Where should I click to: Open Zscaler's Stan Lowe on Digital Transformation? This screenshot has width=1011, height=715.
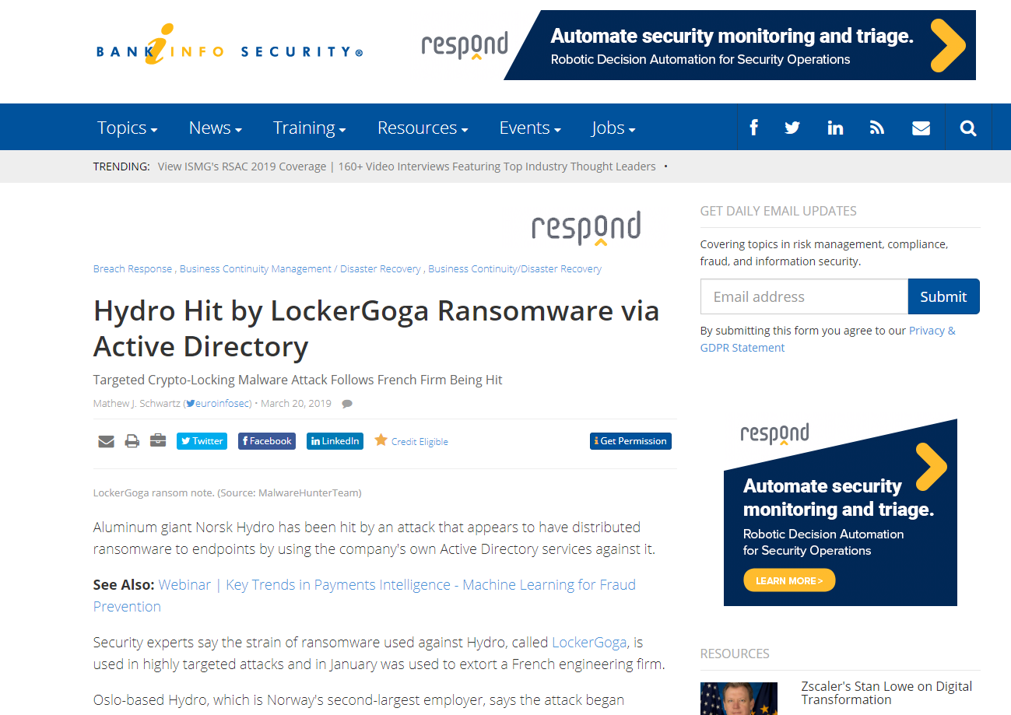pos(886,692)
